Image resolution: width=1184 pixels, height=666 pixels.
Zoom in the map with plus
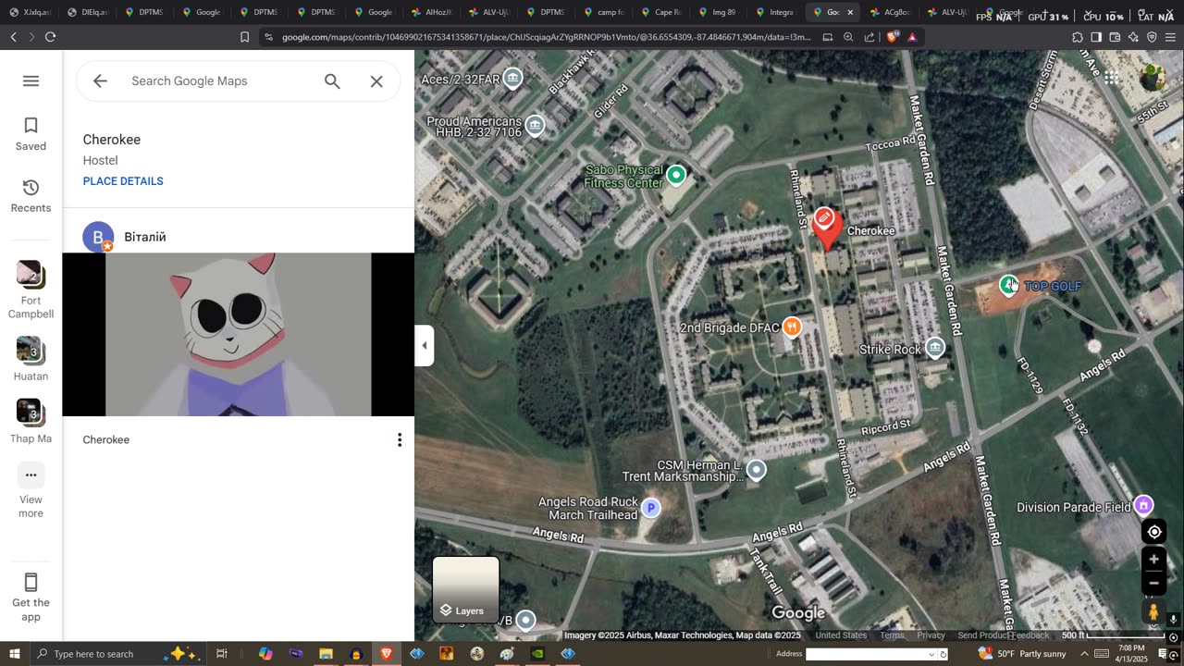[1153, 560]
